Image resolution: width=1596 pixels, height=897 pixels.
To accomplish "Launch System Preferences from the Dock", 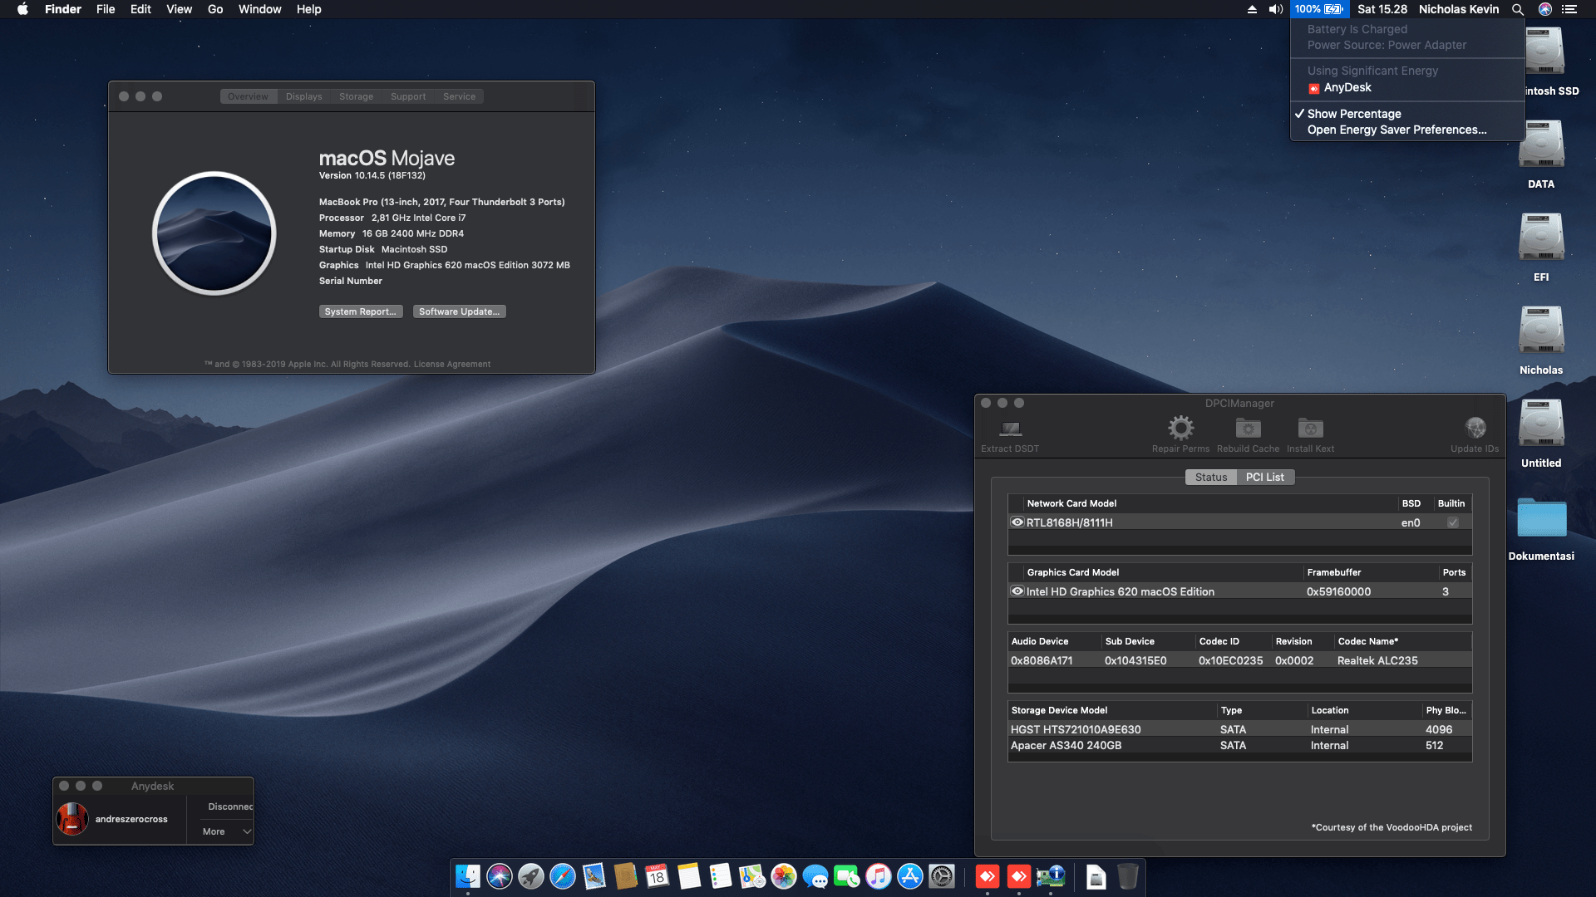I will (942, 877).
